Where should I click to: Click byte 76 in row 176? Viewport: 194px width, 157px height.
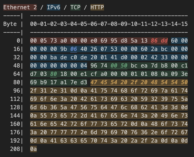134,132
